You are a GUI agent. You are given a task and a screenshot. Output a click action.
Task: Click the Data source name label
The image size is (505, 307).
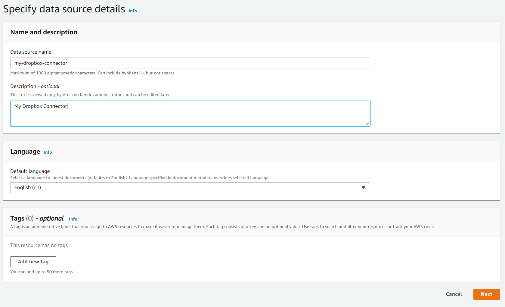click(31, 52)
